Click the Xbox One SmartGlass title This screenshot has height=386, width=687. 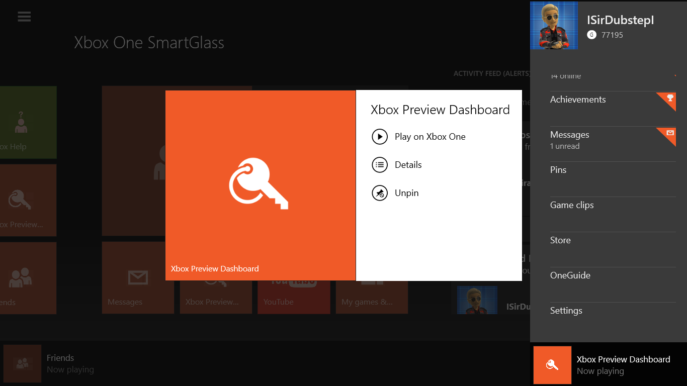pos(149,43)
